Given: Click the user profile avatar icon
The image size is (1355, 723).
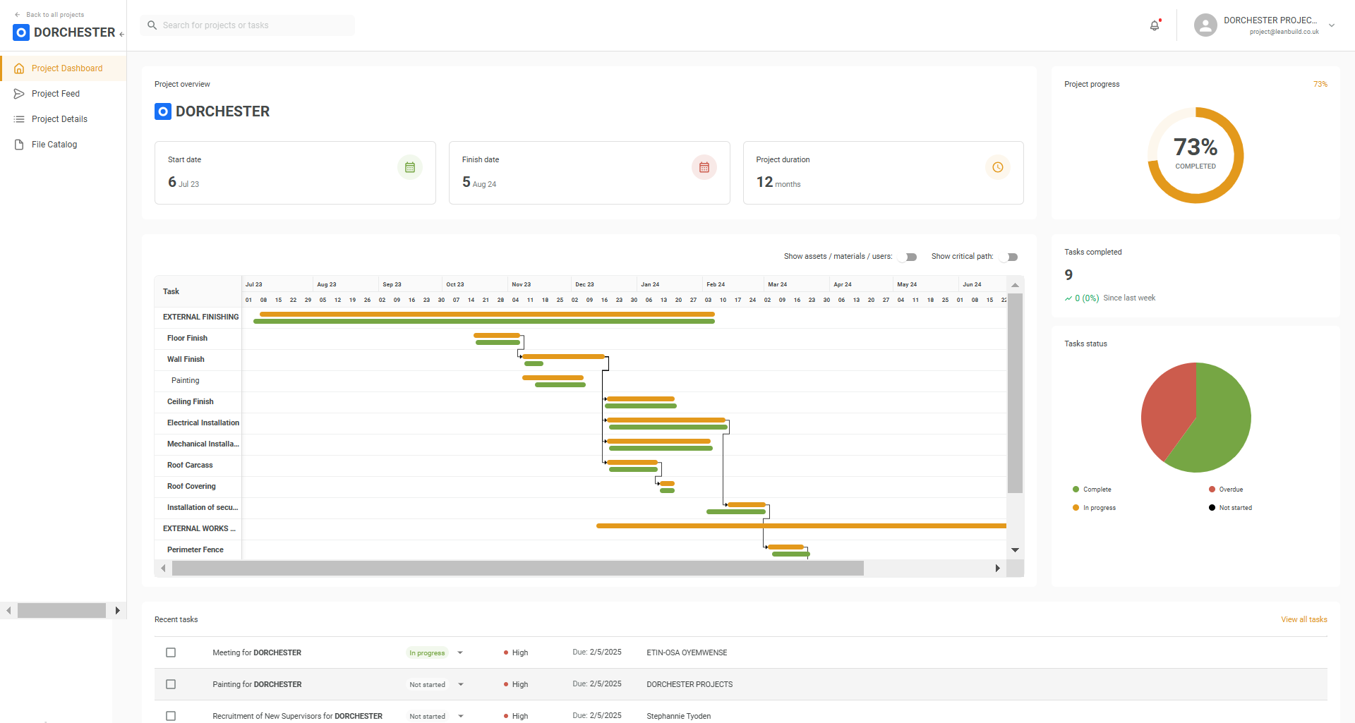Looking at the screenshot, I should coord(1205,25).
